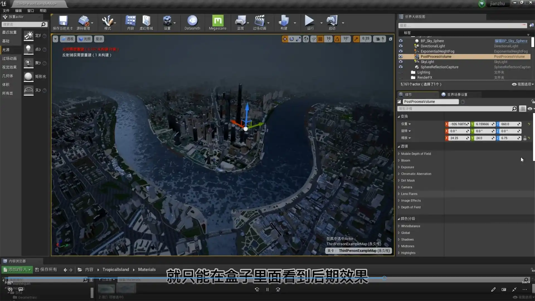Select the 天光 sky light placement icon
Viewport: 535px width, 301px height.
tap(28, 90)
